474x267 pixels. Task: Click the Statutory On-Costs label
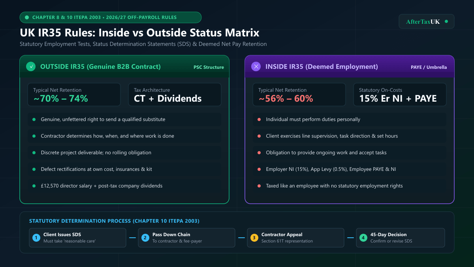coord(380,90)
